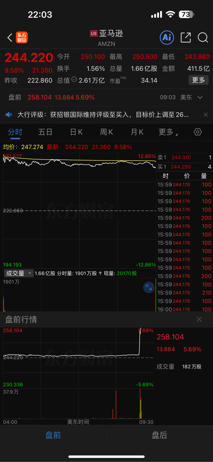Tap the speaker icon on news ticker
Screen dimensions: 213x462
[9, 115]
